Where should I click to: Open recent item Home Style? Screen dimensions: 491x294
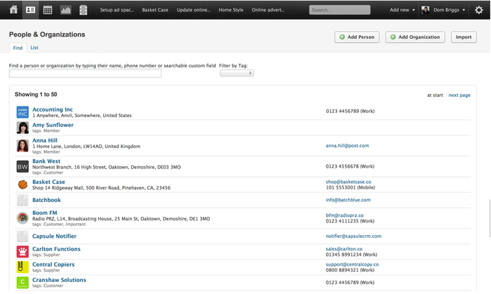pos(231,10)
